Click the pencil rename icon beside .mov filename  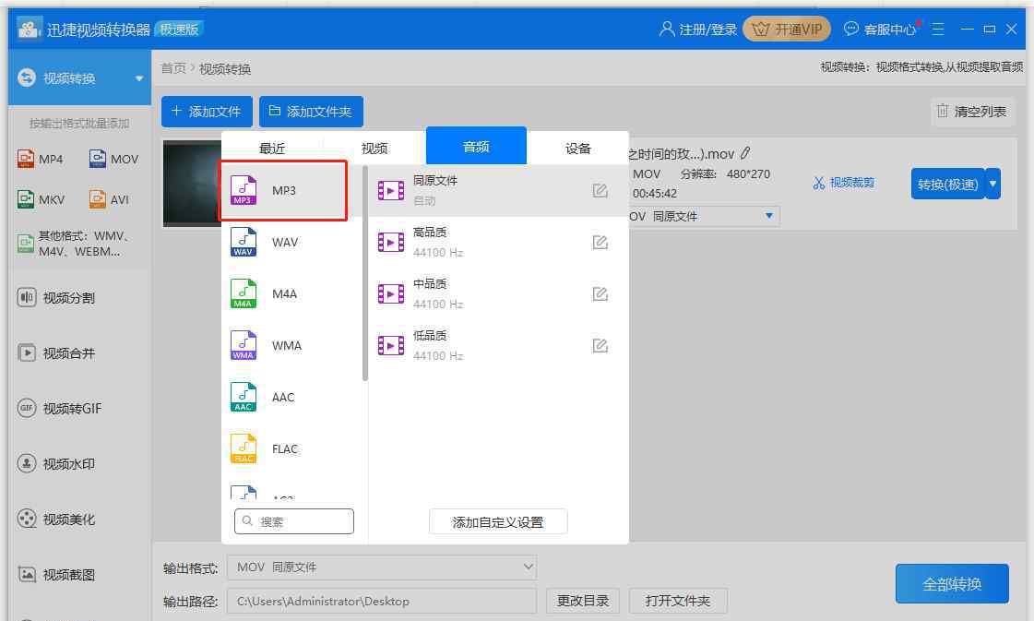tap(745, 153)
